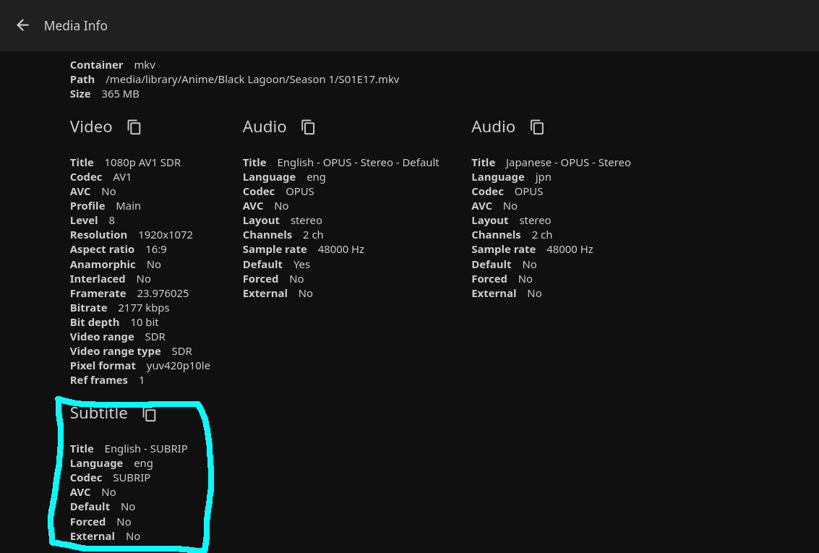819x553 pixels.
Task: Click the AV1 video codec value
Action: click(x=122, y=177)
